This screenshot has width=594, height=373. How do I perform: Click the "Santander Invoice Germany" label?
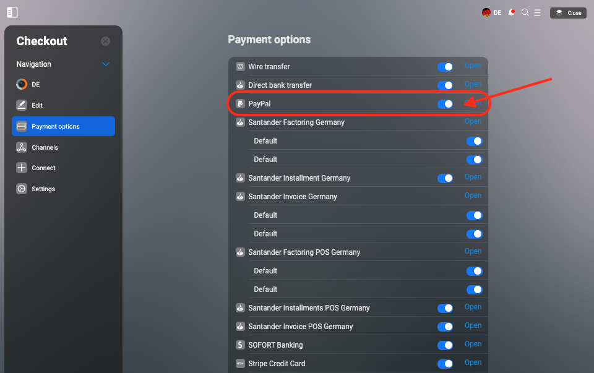coord(293,197)
